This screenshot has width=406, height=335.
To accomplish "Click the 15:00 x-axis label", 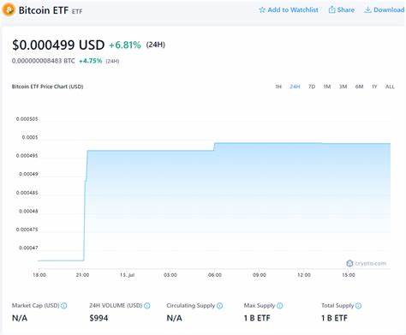I will [349, 275].
